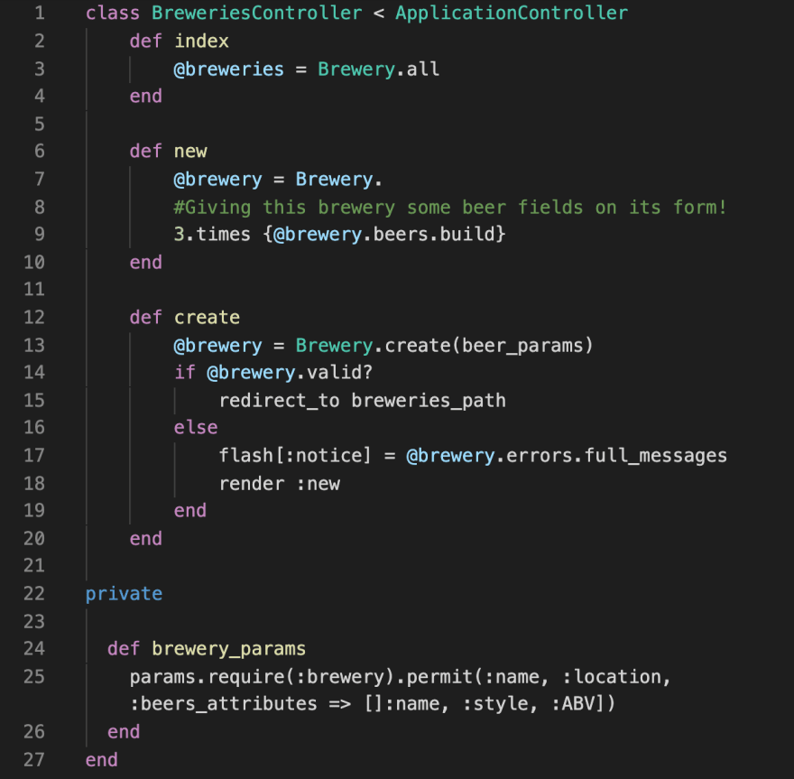Image resolution: width=794 pixels, height=779 pixels.
Task: Click the if keyword on line 14
Action: tap(185, 372)
